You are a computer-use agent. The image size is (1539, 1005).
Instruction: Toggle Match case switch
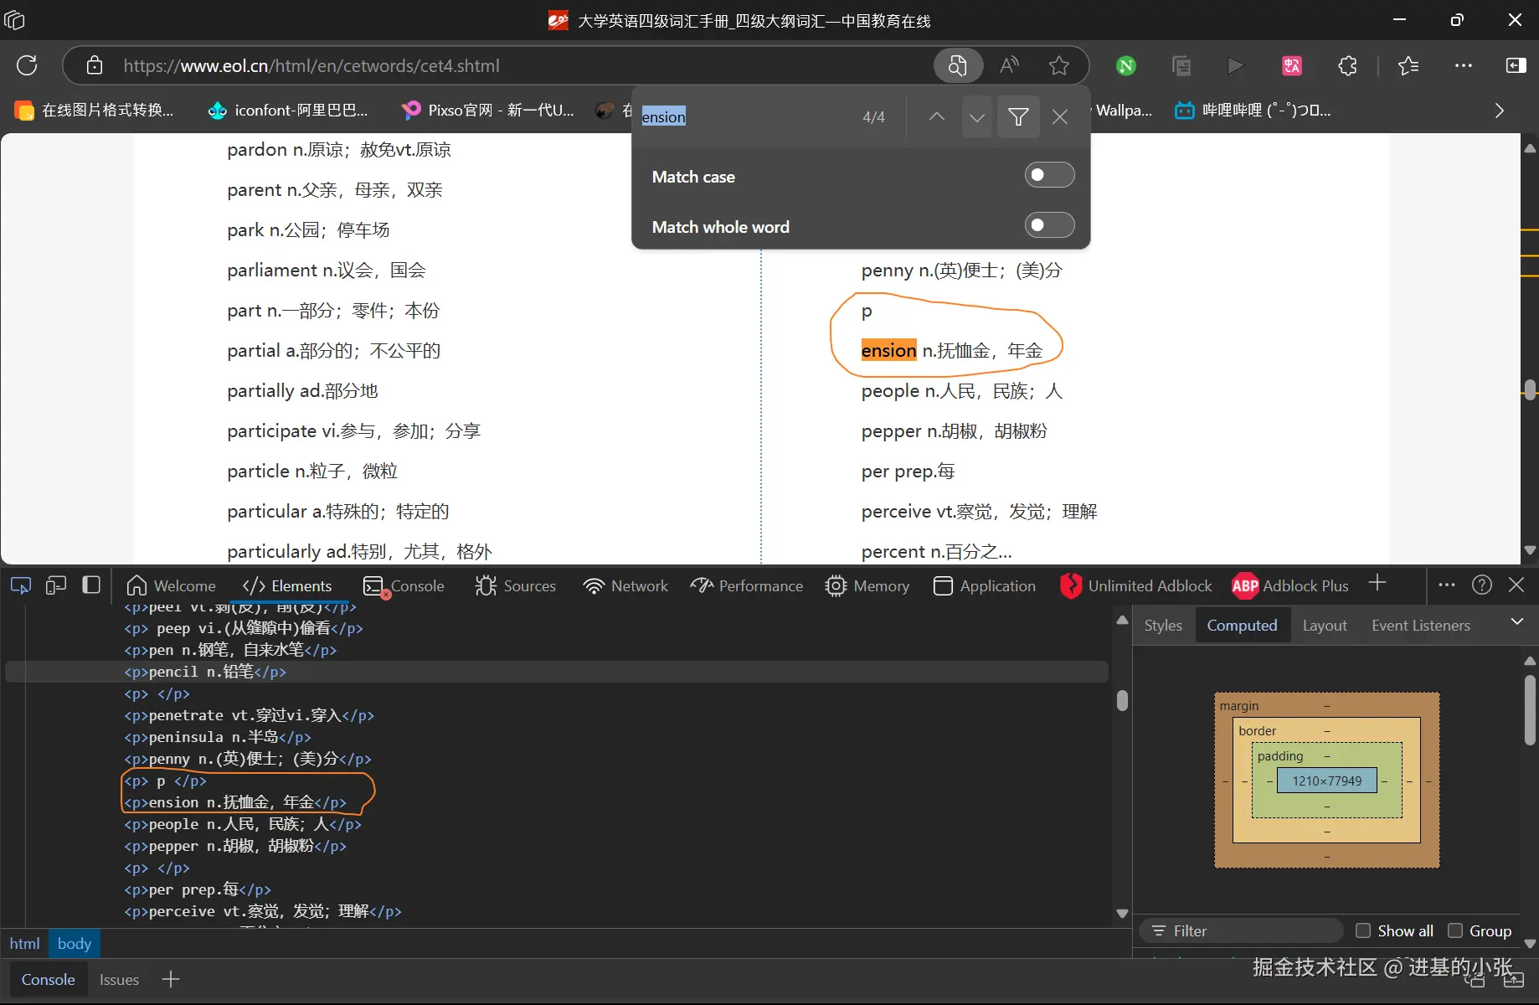1049,175
